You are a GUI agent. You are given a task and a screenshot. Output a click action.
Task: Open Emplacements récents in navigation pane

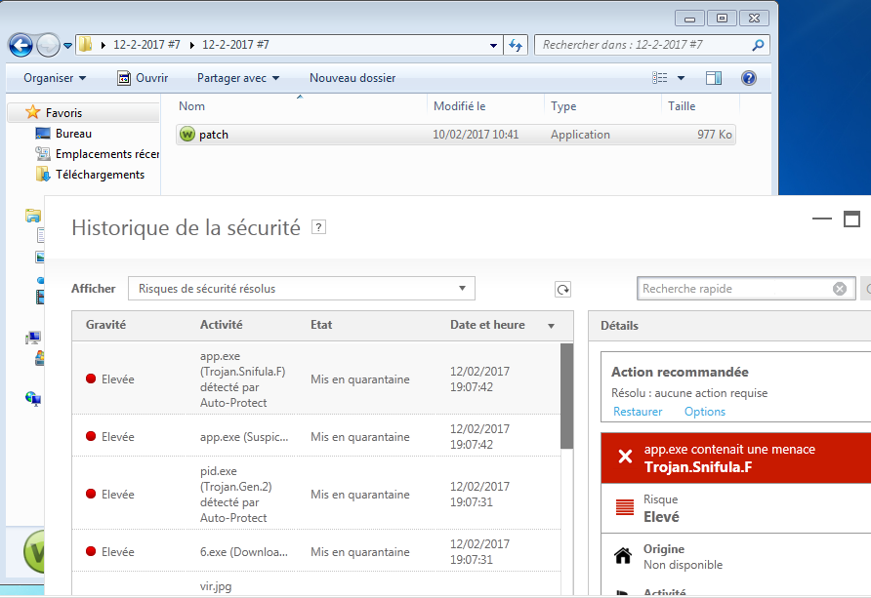click(x=98, y=154)
